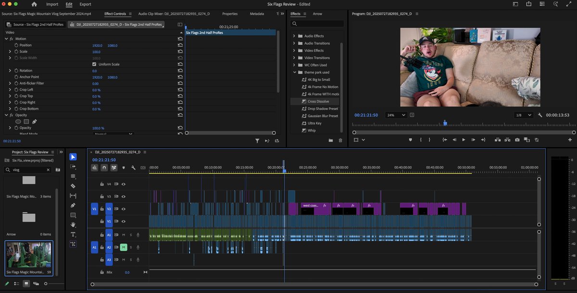Open the 1/8 playback resolution dropdown
Viewport: 577px width, 293px height.
click(x=524, y=115)
